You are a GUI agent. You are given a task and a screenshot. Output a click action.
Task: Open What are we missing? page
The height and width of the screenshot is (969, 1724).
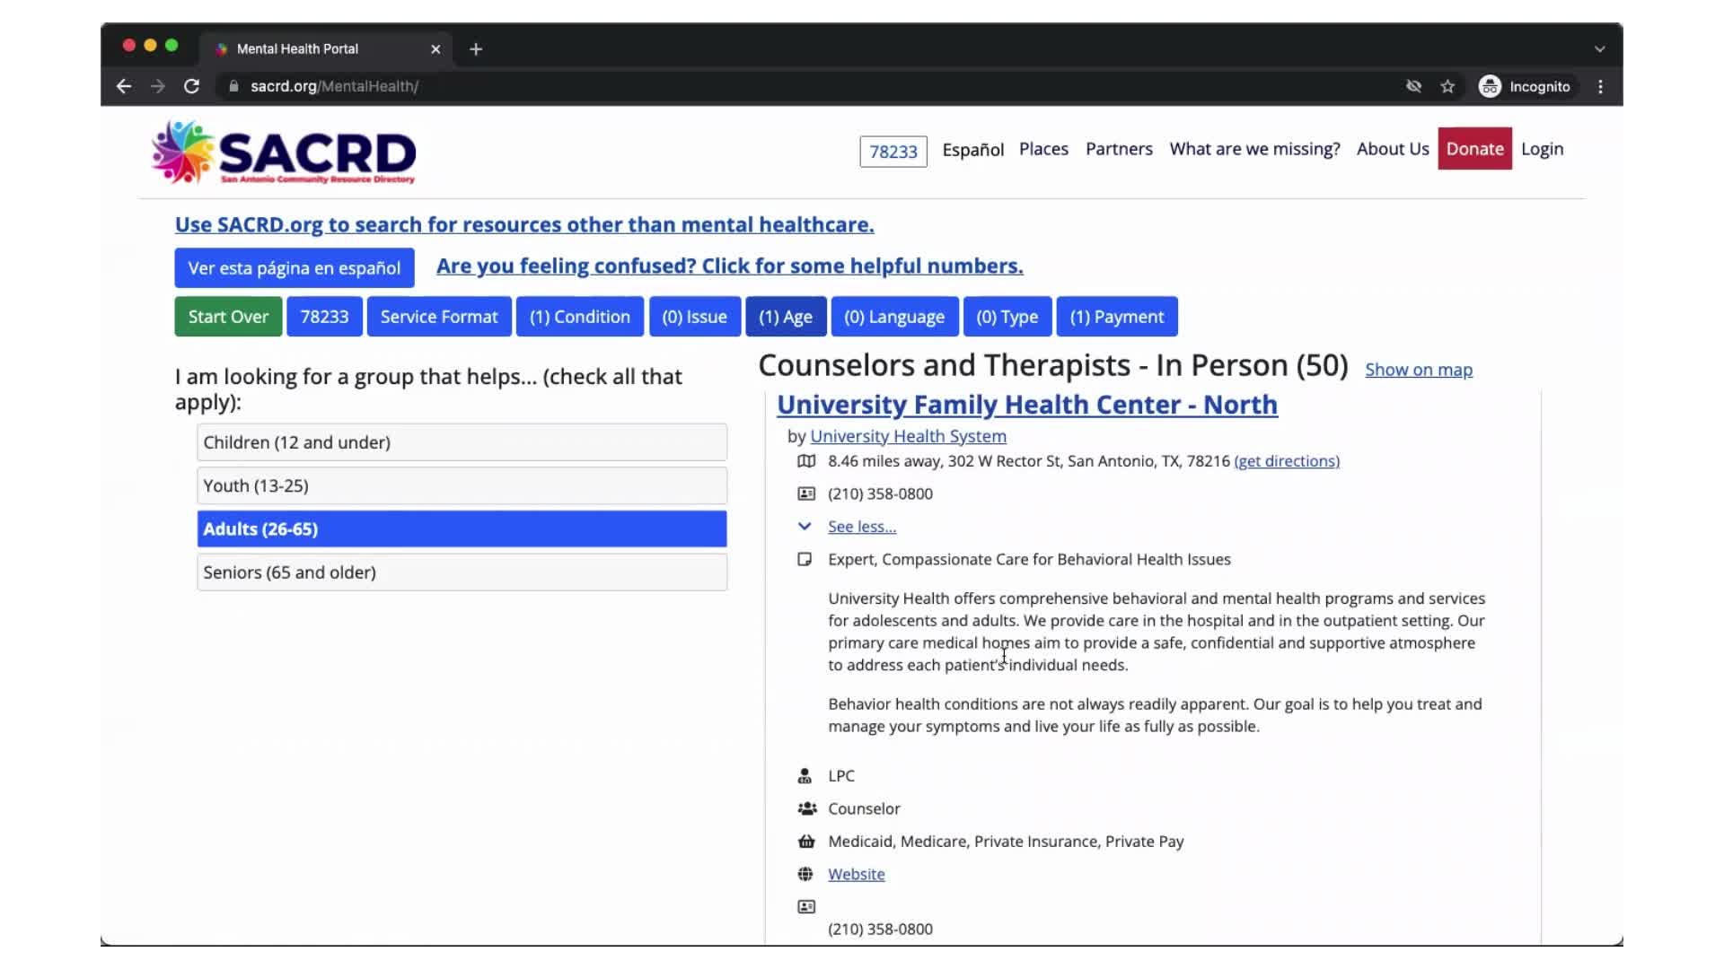pyautogui.click(x=1254, y=149)
